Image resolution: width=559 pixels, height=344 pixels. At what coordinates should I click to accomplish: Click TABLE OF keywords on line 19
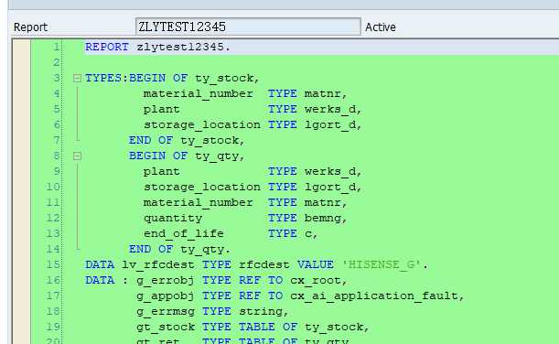click(268, 327)
